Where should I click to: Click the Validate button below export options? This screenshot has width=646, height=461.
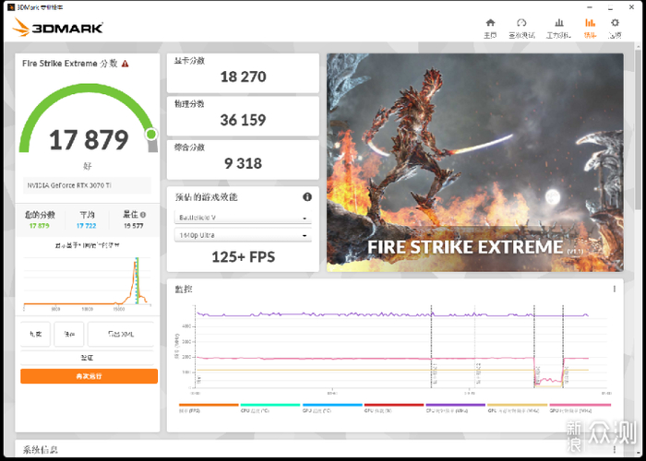(x=89, y=357)
